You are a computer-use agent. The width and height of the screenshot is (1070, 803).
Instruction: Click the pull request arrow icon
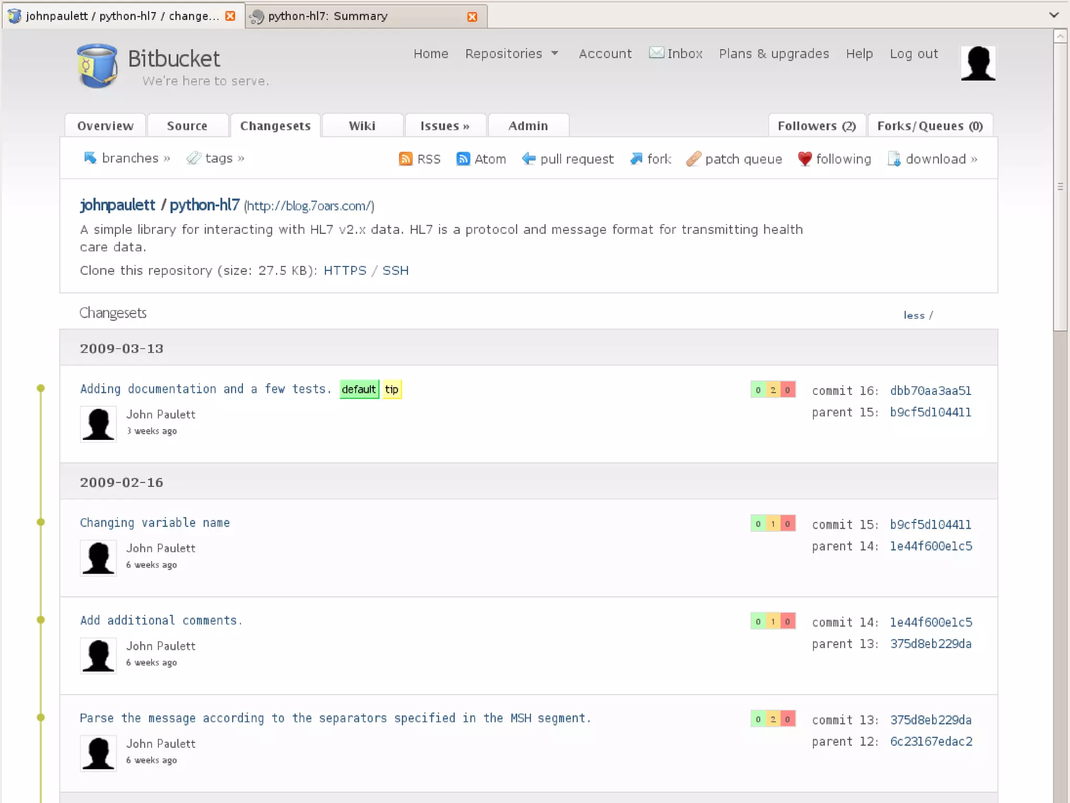coord(529,159)
